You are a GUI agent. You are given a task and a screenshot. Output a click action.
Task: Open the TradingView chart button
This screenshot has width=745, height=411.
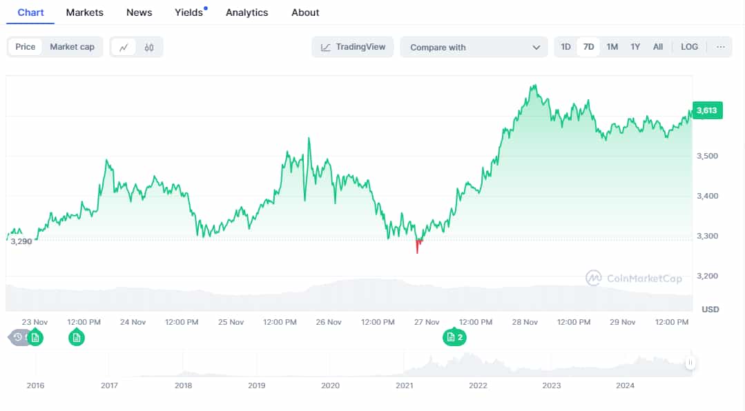point(353,47)
